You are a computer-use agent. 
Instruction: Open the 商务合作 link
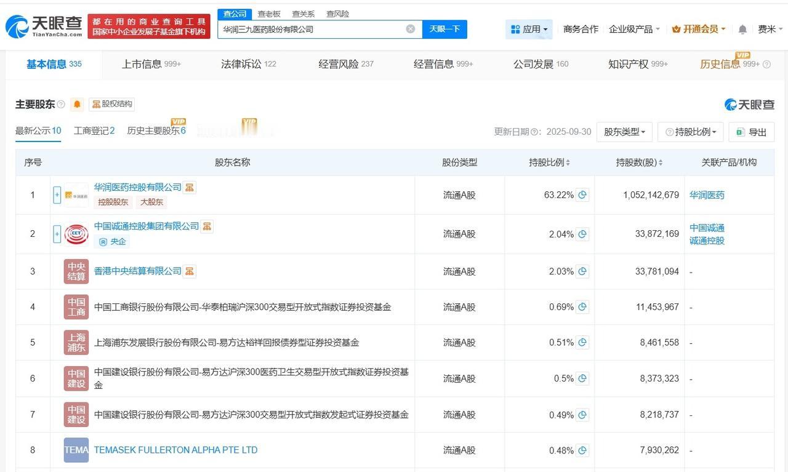click(581, 29)
